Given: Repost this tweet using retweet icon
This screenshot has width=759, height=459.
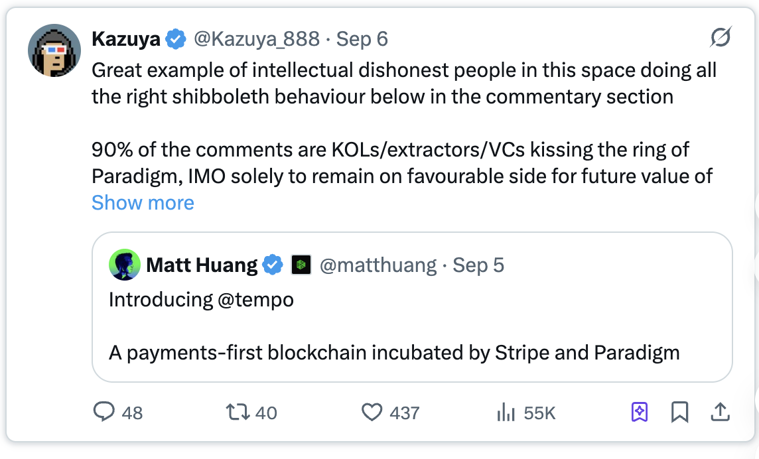Looking at the screenshot, I should click(x=237, y=413).
